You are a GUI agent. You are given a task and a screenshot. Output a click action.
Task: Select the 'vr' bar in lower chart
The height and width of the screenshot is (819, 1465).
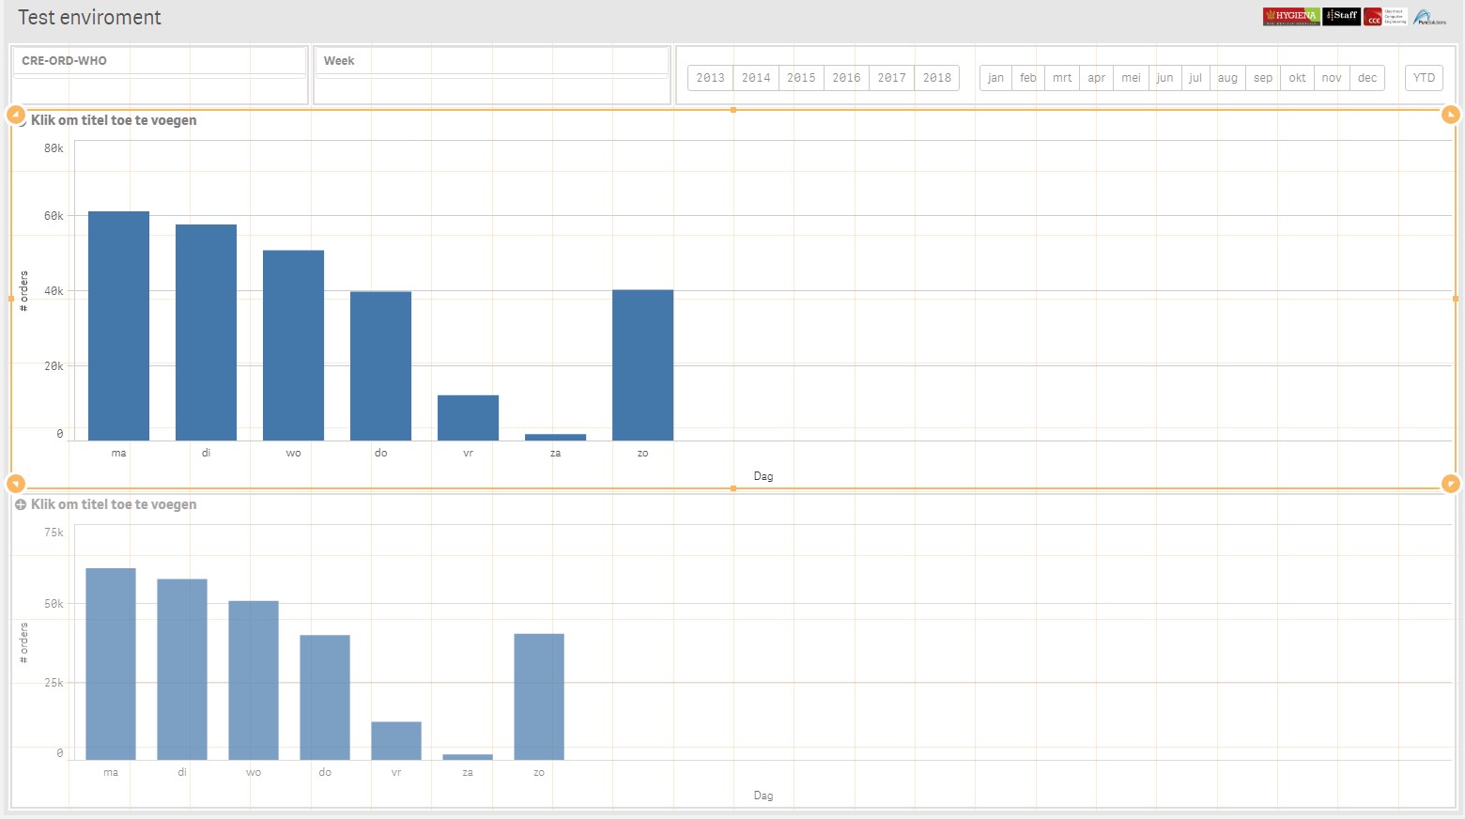click(x=396, y=741)
